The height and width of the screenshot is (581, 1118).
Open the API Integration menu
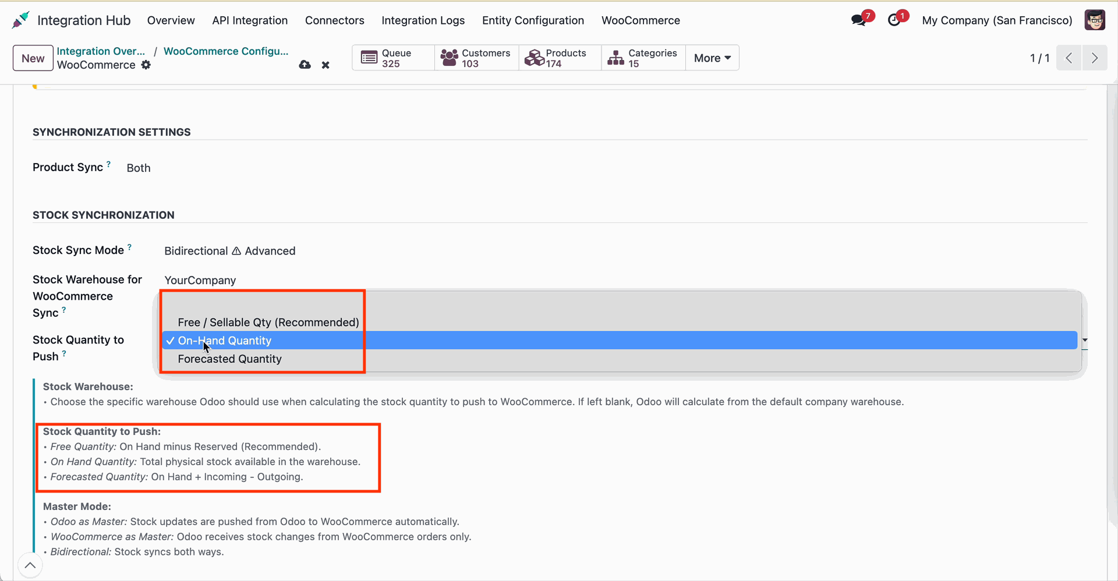(250, 20)
